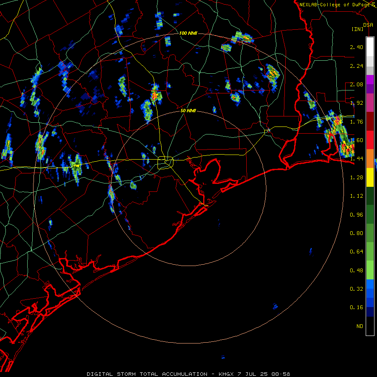Image resolution: width=377 pixels, height=377 pixels.
Task: Pick the white swatch atop the legend
Action: click(370, 47)
